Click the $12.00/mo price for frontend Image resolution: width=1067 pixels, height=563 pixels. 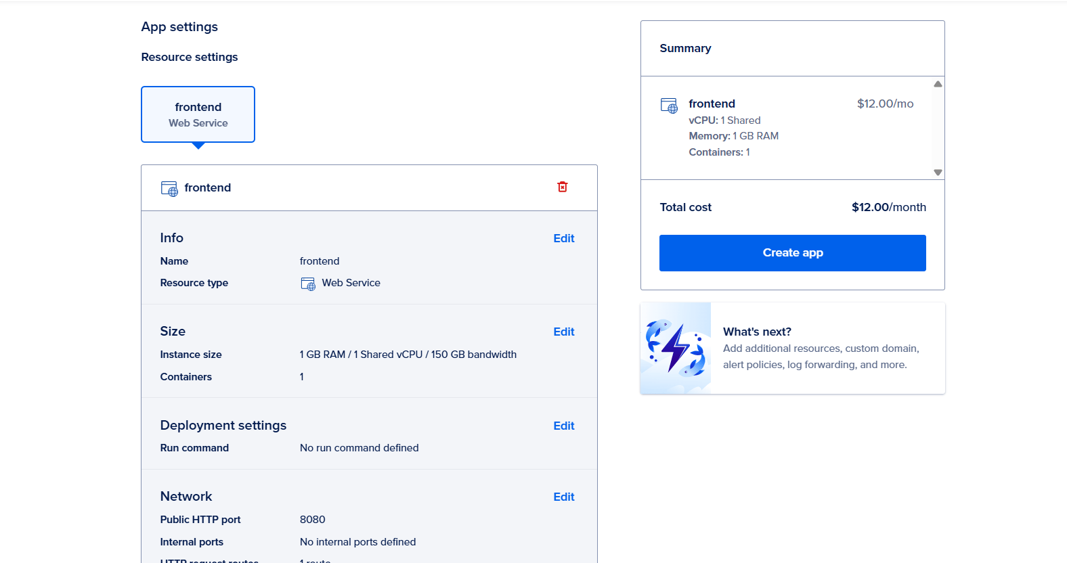pyautogui.click(x=885, y=104)
